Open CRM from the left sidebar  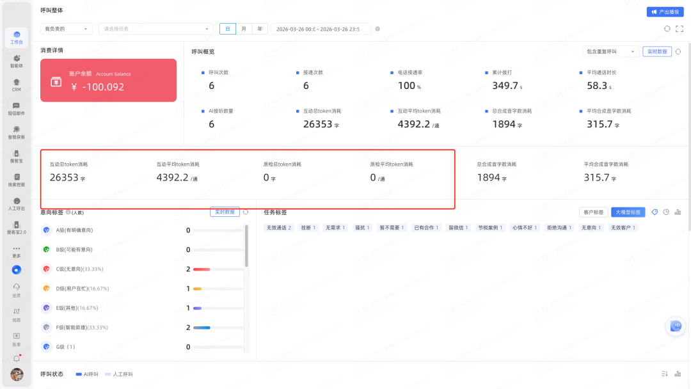17,84
